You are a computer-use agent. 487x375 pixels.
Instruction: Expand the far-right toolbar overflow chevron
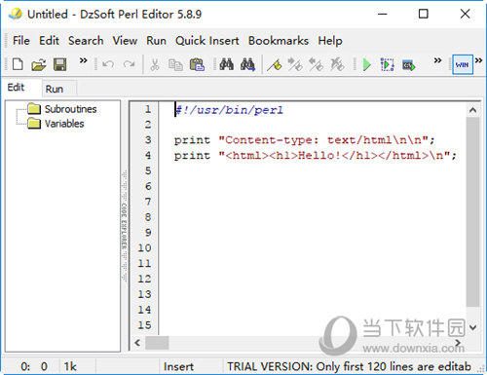point(478,60)
